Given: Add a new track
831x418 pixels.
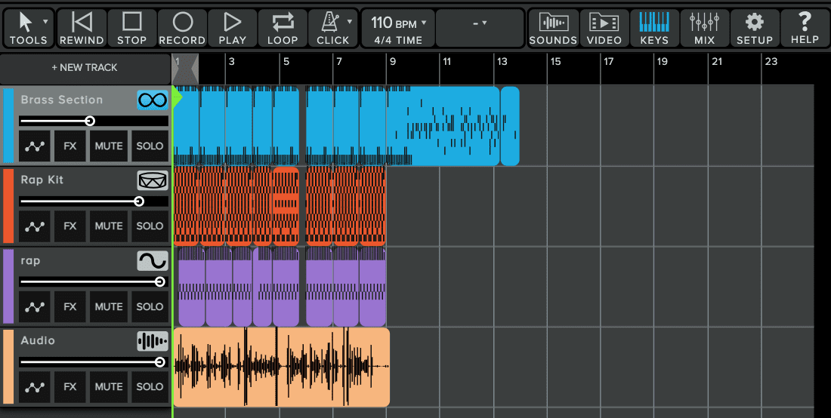Looking at the screenshot, I should [x=85, y=68].
